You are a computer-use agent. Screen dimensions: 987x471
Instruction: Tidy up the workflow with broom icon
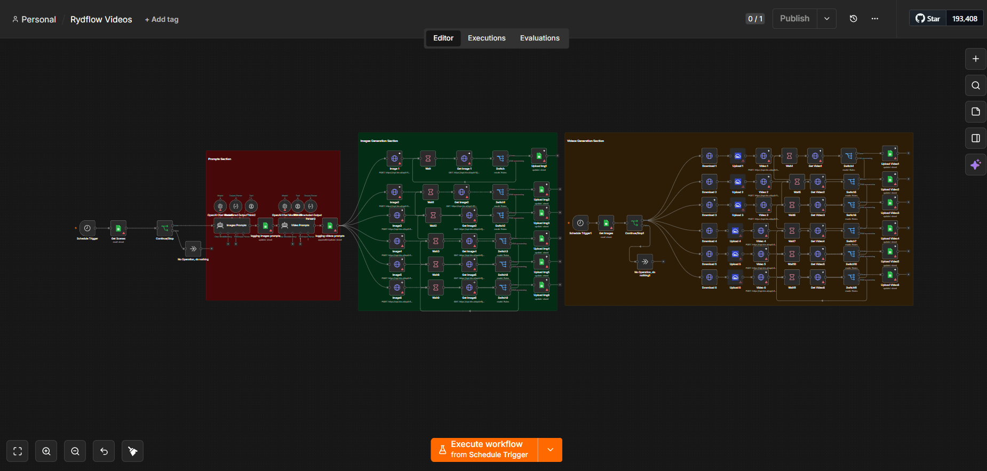133,451
